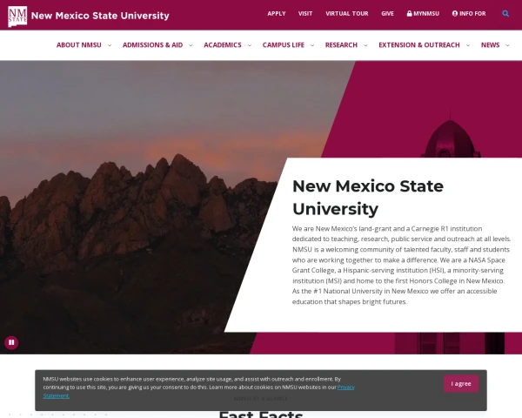Click the Give link
The height and width of the screenshot is (418, 522).
pyautogui.click(x=387, y=14)
